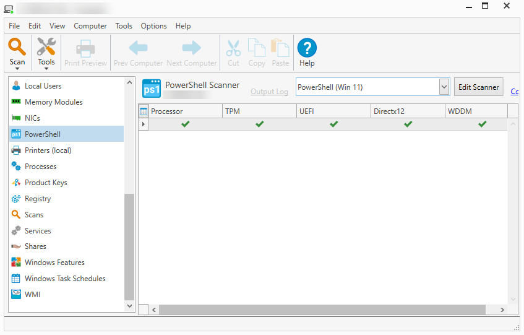
Task: Go to Next Computer arrow icon
Action: pos(192,48)
